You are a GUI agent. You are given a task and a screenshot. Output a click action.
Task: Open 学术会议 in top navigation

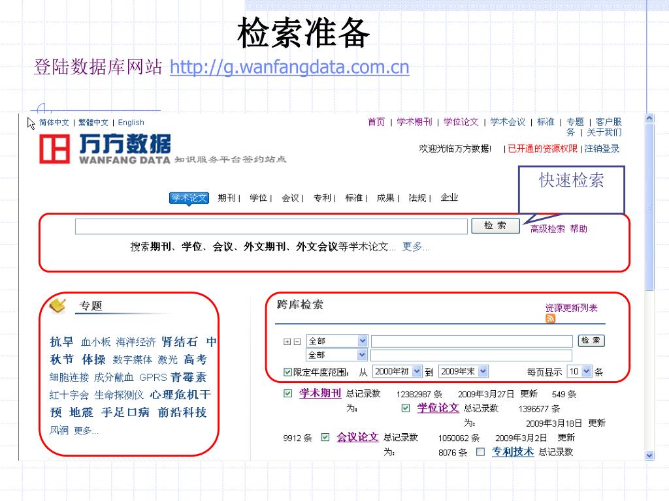[508, 122]
